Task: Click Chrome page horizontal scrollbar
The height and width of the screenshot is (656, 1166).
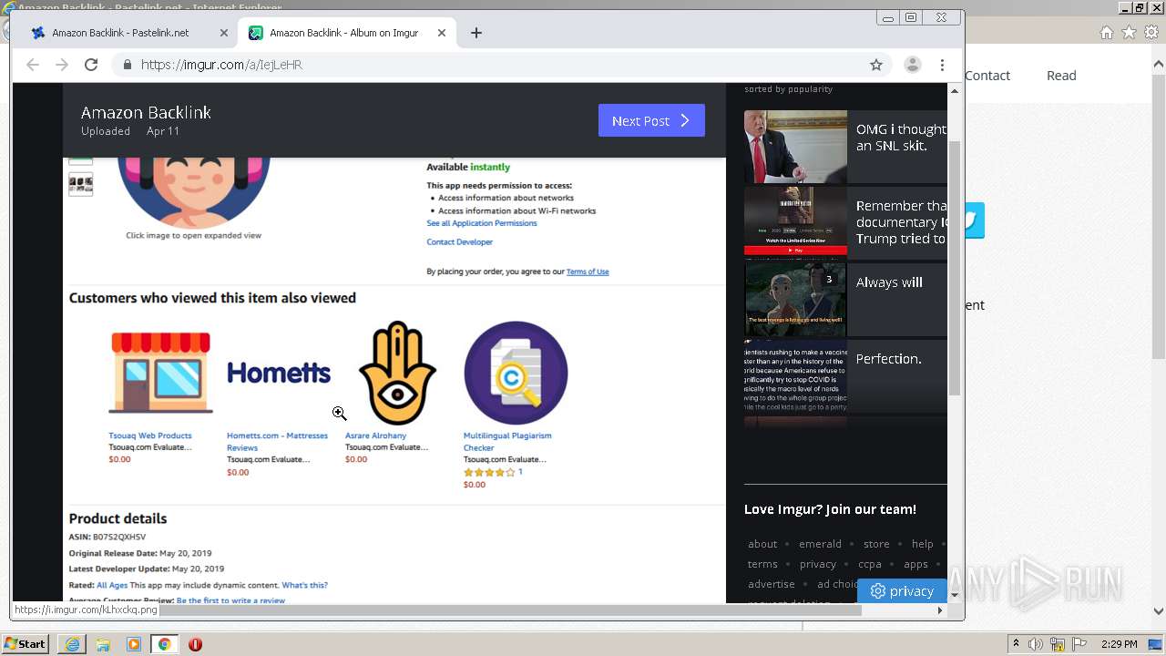Action: coord(510,610)
